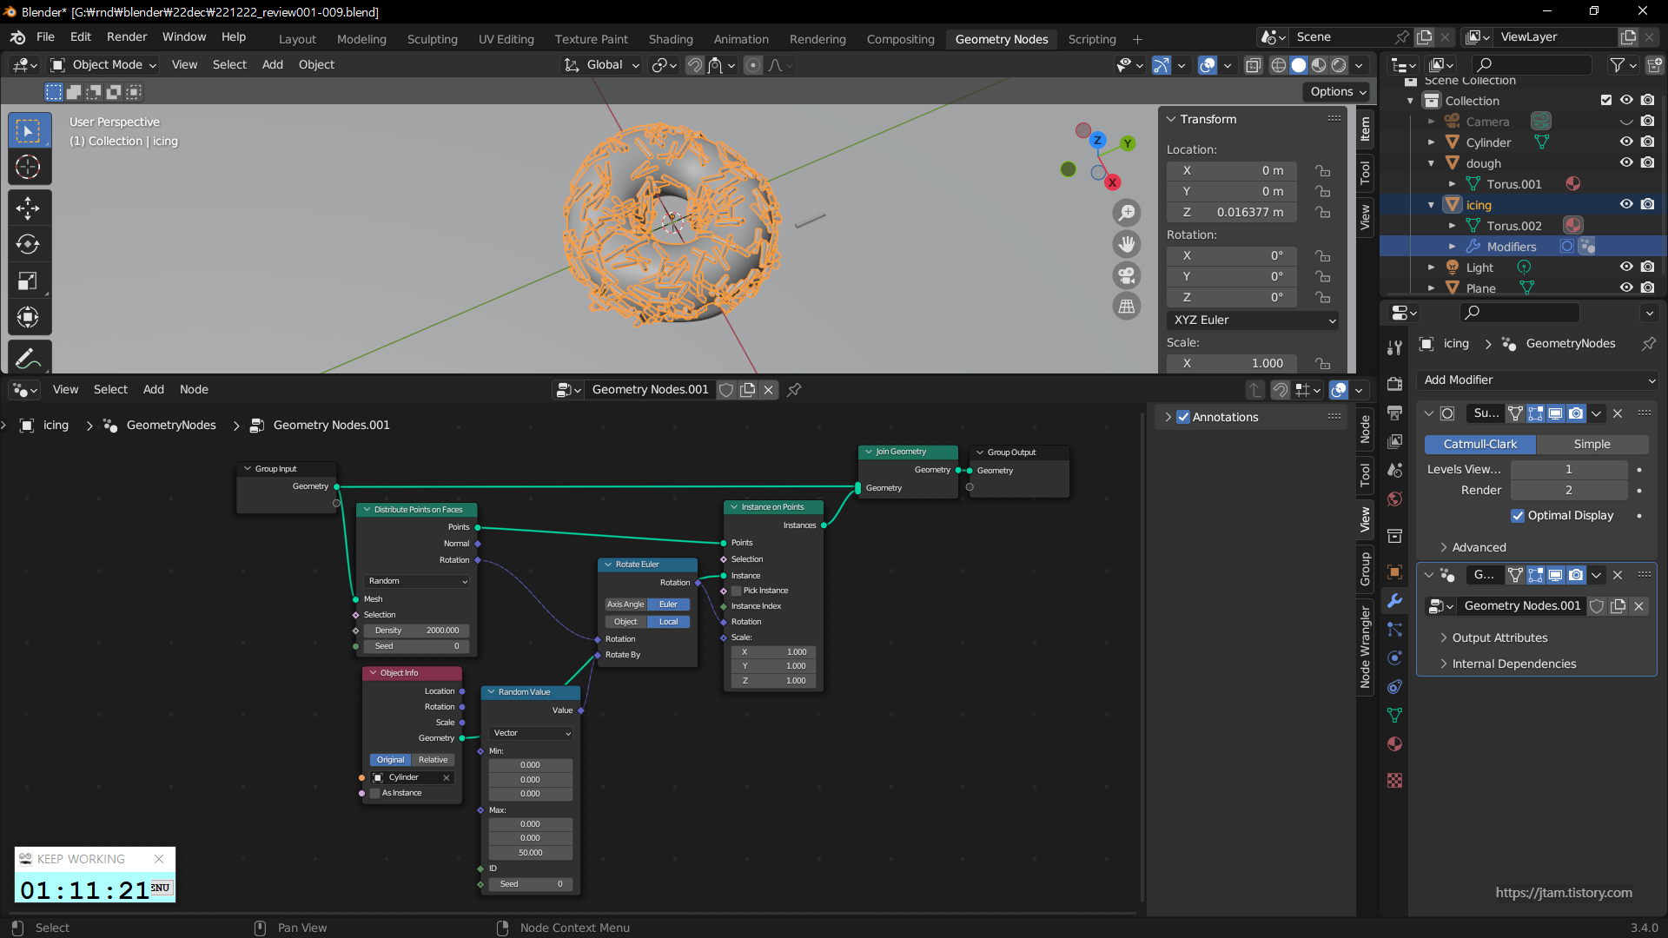This screenshot has width=1668, height=938.
Task: Activate the 3D Cursor tool
Action: point(28,167)
